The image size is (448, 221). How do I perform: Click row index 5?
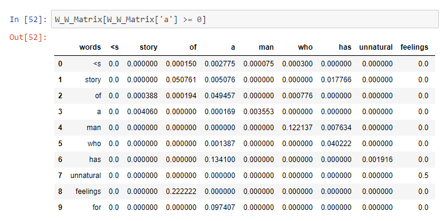60,144
